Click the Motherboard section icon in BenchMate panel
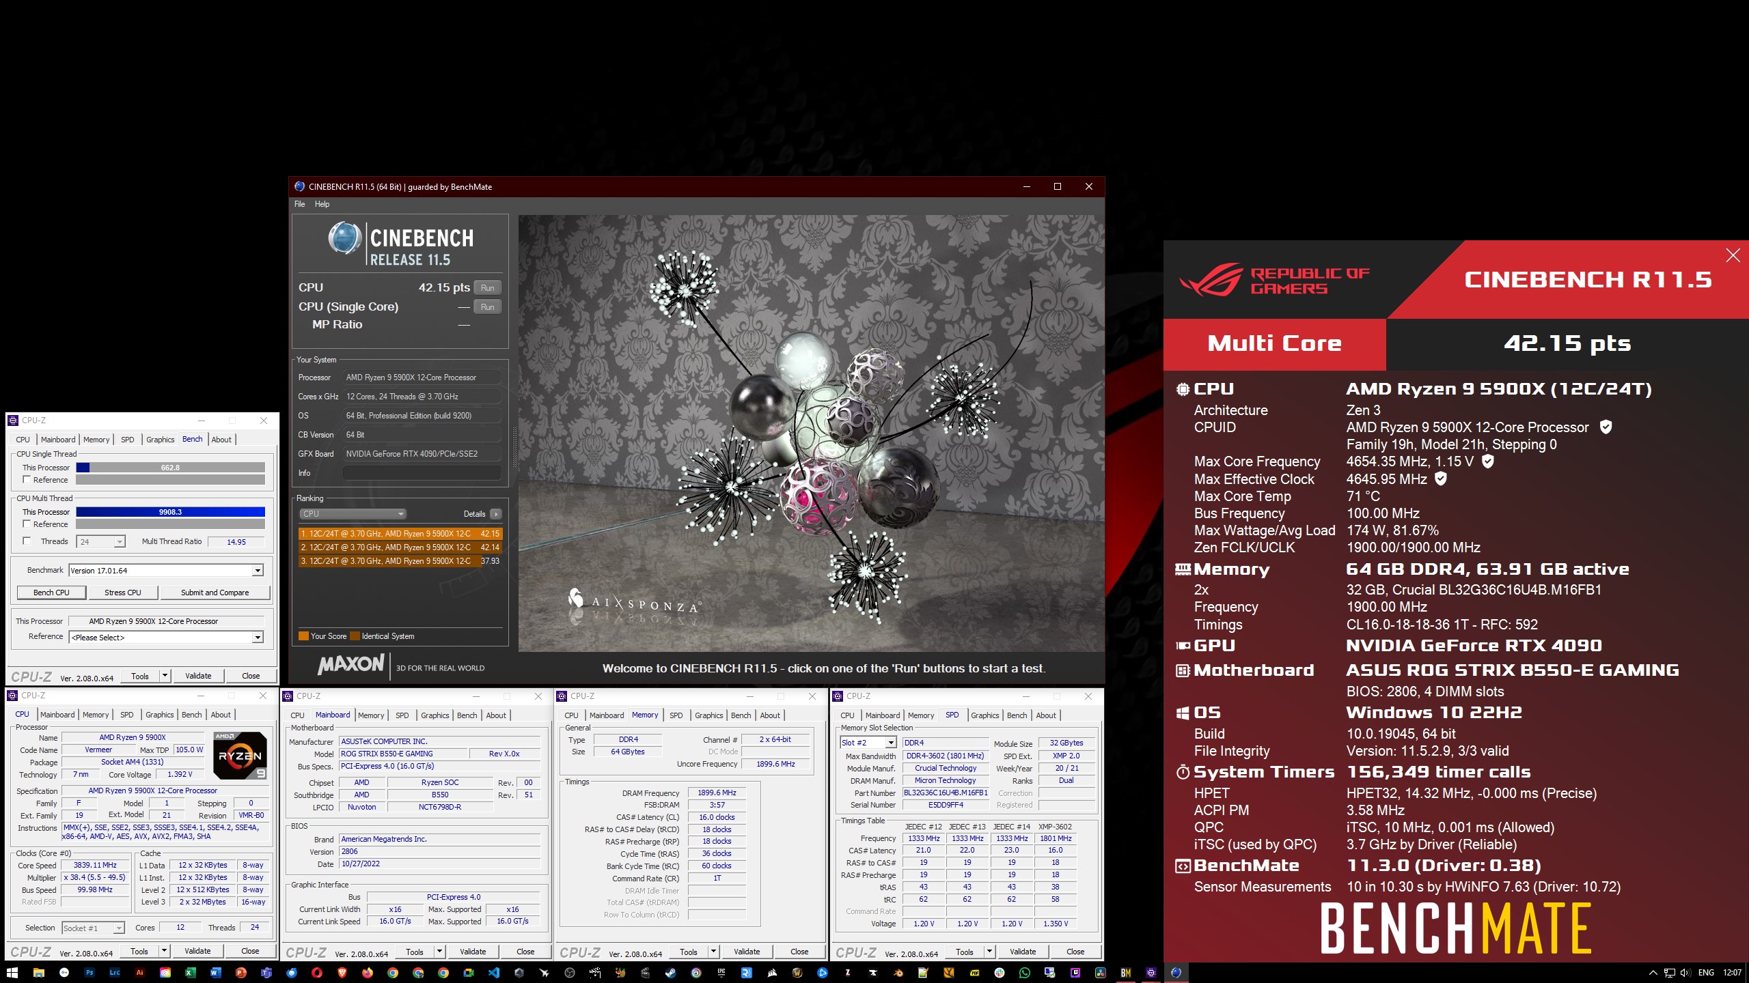Screen dimensions: 1749x983 click(x=1183, y=670)
